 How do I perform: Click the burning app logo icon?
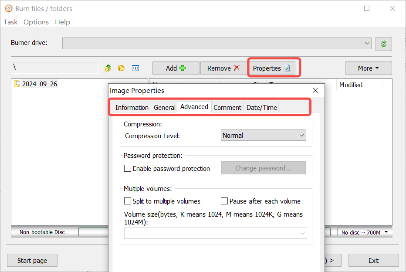(9, 8)
